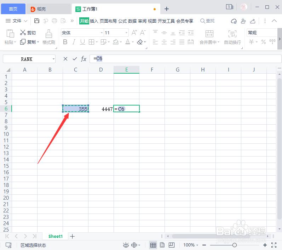Click the Copy (复制) button
Screen dimensions: 282x250
tap(28, 42)
